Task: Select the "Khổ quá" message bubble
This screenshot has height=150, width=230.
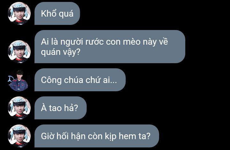Action: click(x=57, y=13)
